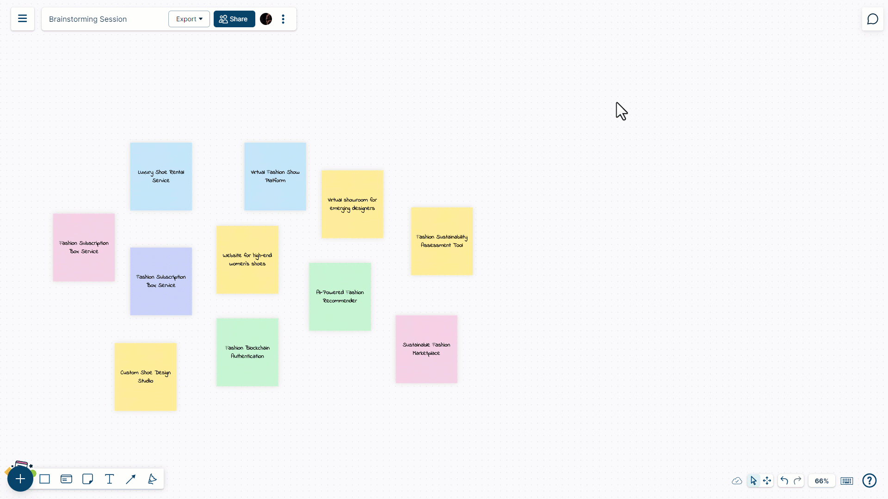This screenshot has height=499, width=888.
Task: Click the rectangle shape tool icon
Action: [x=44, y=480]
